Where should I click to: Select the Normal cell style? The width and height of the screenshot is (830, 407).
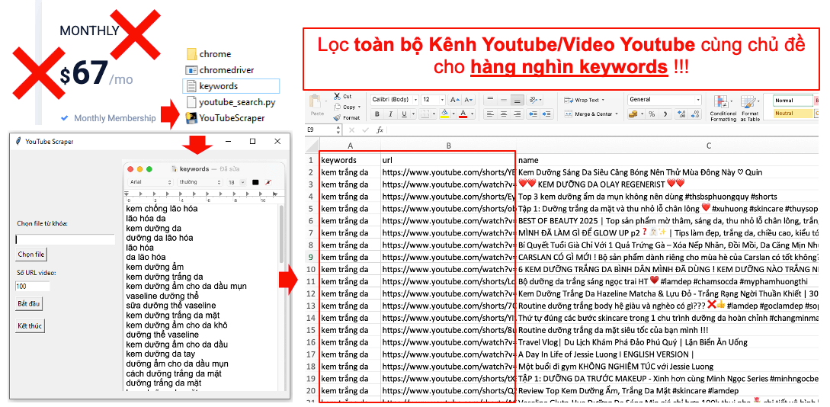793,101
